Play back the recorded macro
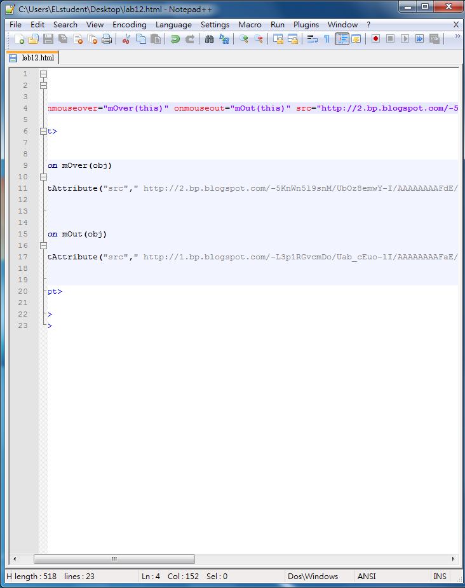Screen dimensions: 465x588 (x=405, y=39)
